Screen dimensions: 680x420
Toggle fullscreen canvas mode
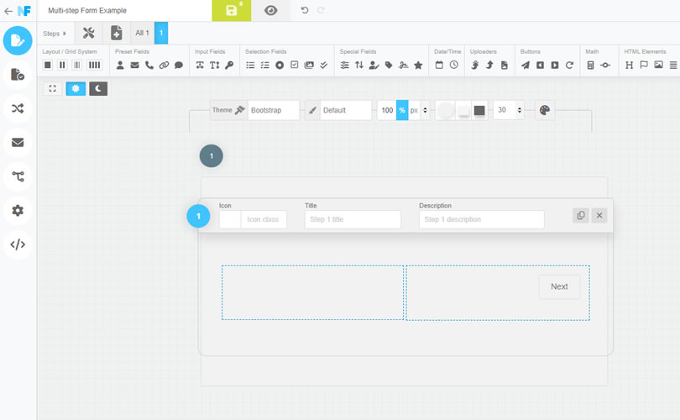(53, 88)
